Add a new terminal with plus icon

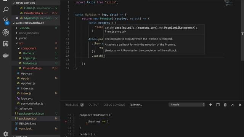coord(210,105)
